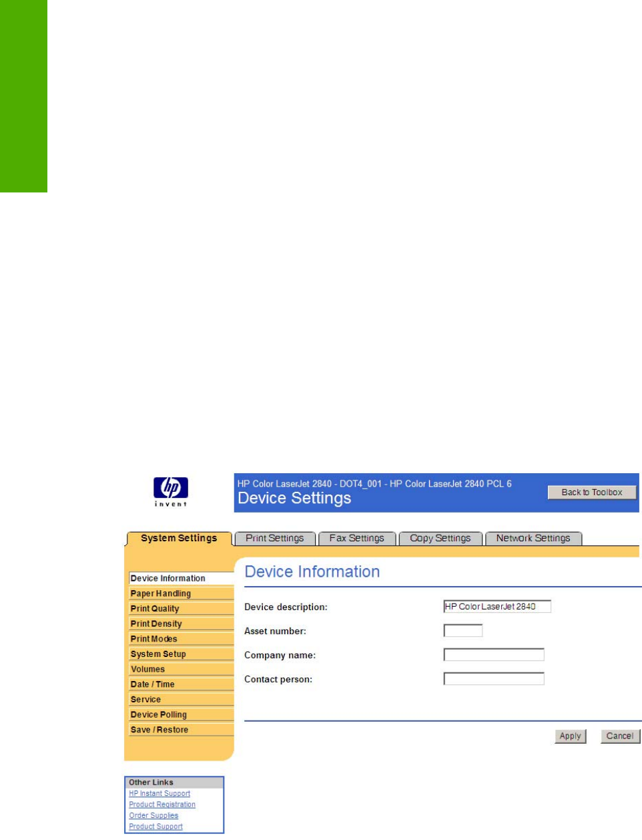Open Print Density settings
This screenshot has width=642, height=840.
181,624
